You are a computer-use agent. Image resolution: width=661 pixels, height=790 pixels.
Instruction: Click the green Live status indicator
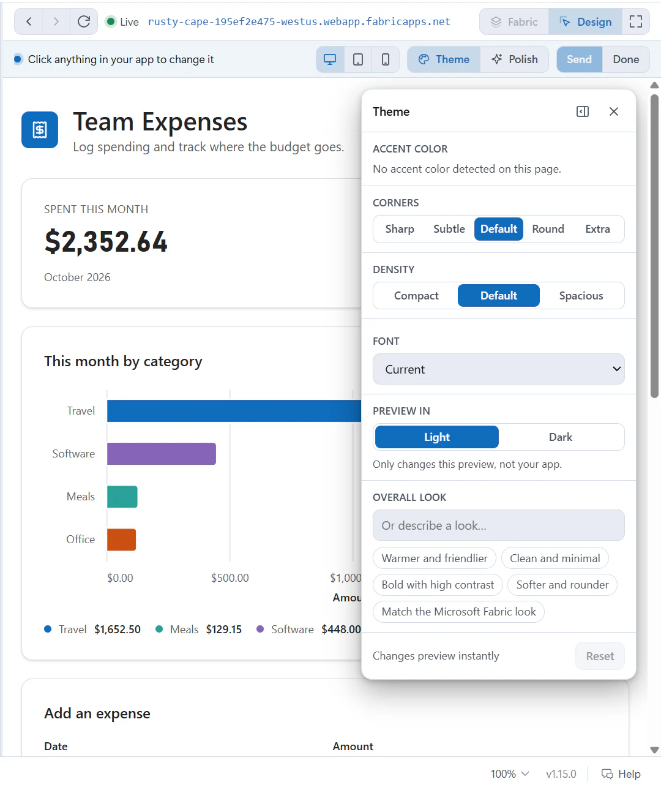click(111, 21)
